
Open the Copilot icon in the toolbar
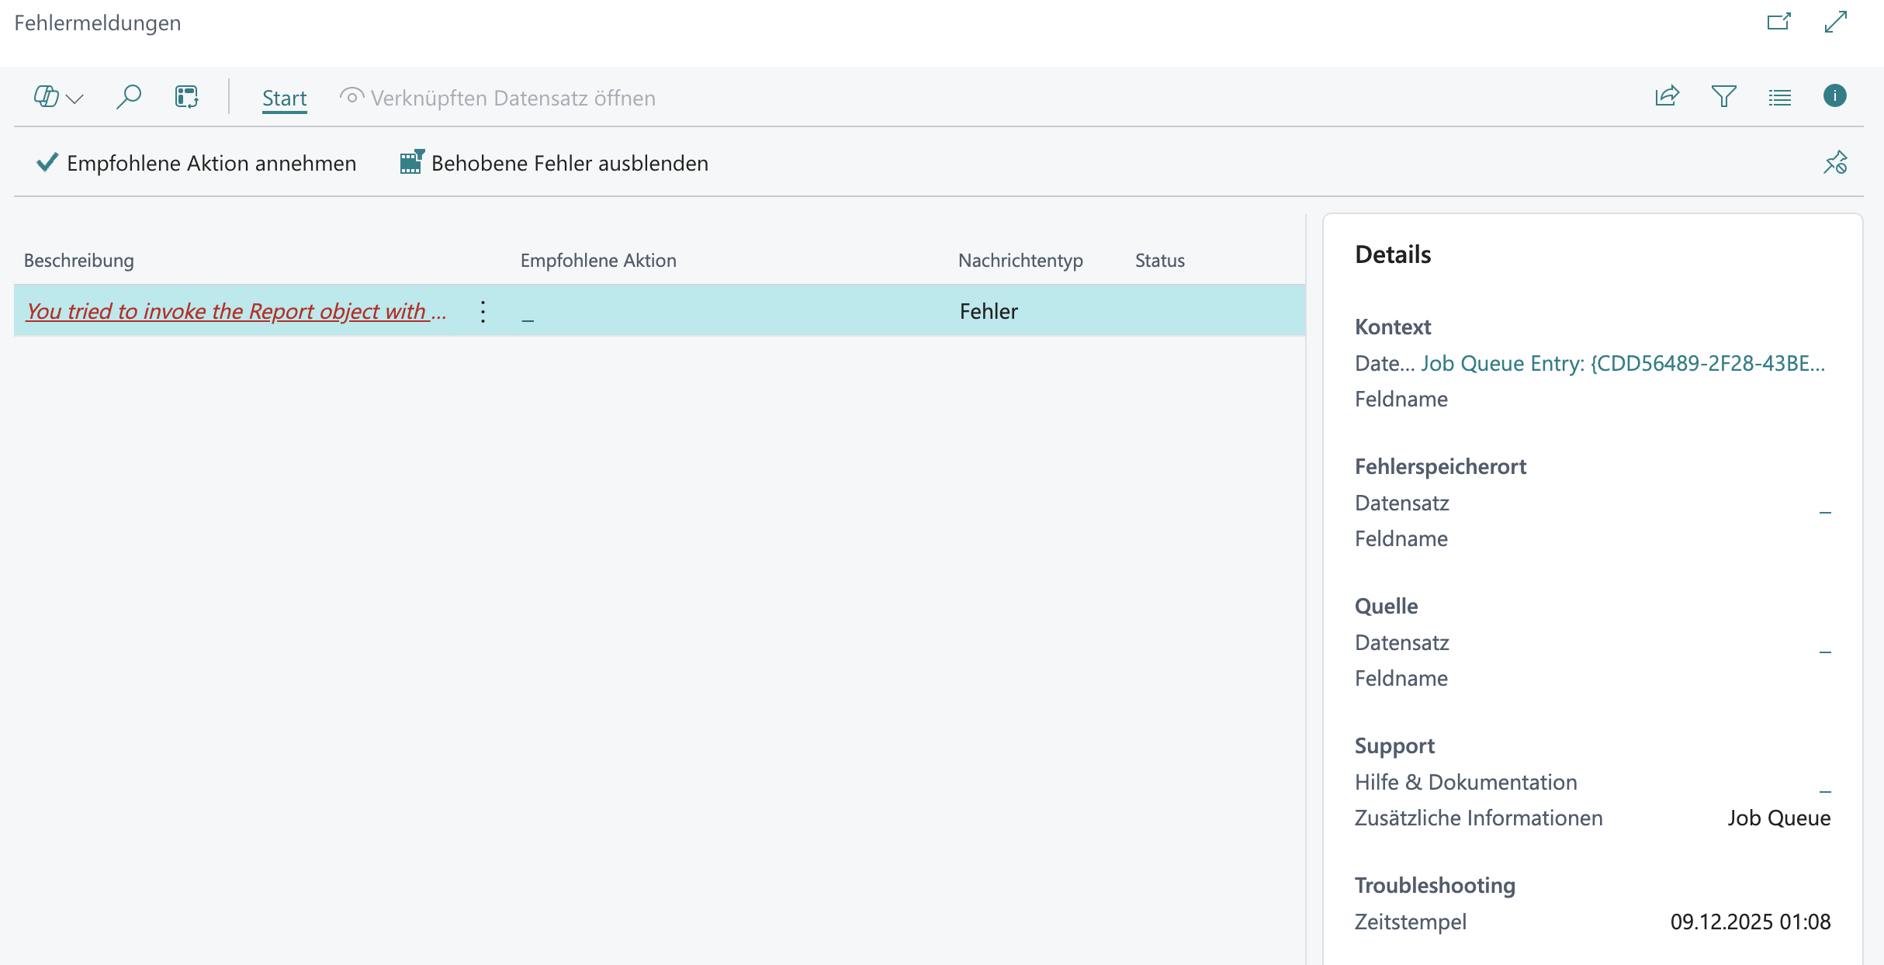(x=47, y=97)
